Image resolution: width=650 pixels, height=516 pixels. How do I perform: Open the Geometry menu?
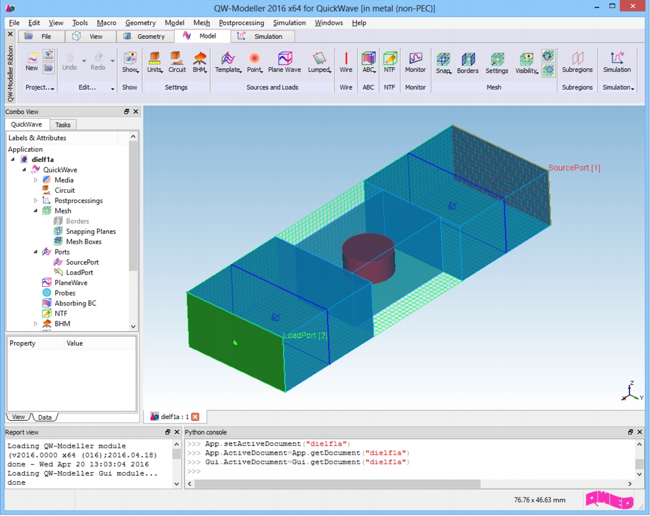141,23
